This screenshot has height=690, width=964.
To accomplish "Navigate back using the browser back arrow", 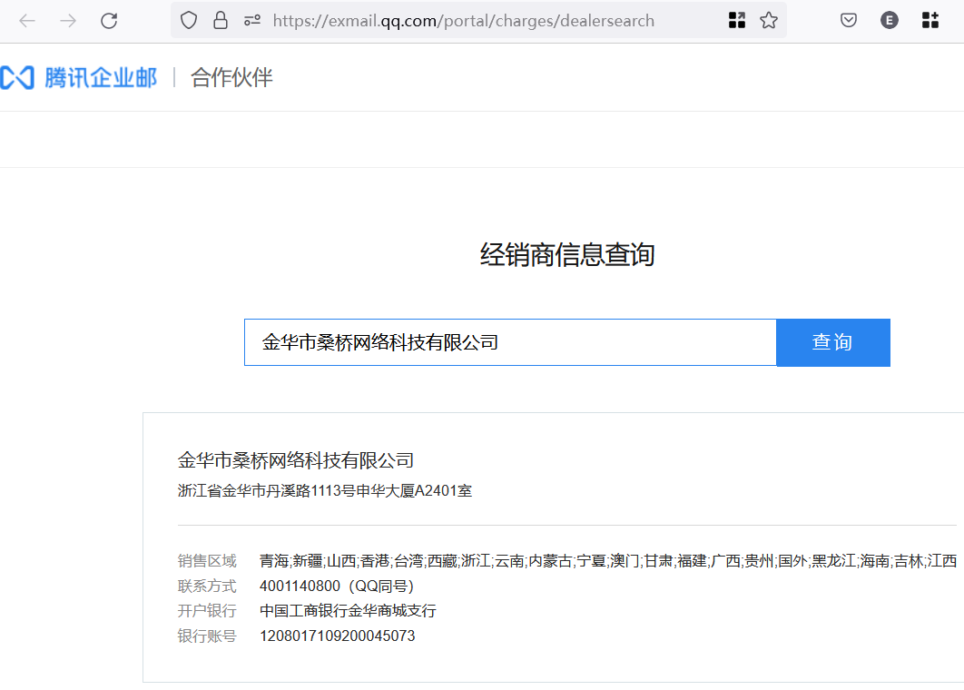I will click(x=27, y=20).
